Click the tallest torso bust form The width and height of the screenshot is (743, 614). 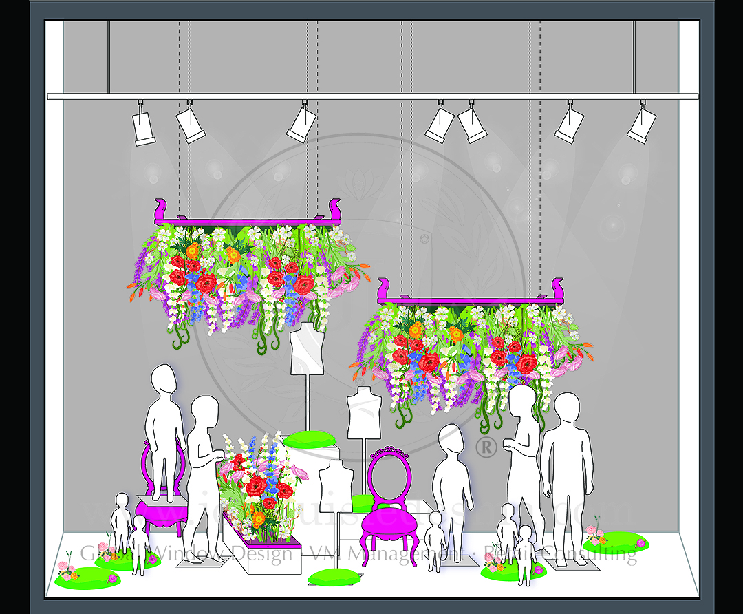click(306, 351)
